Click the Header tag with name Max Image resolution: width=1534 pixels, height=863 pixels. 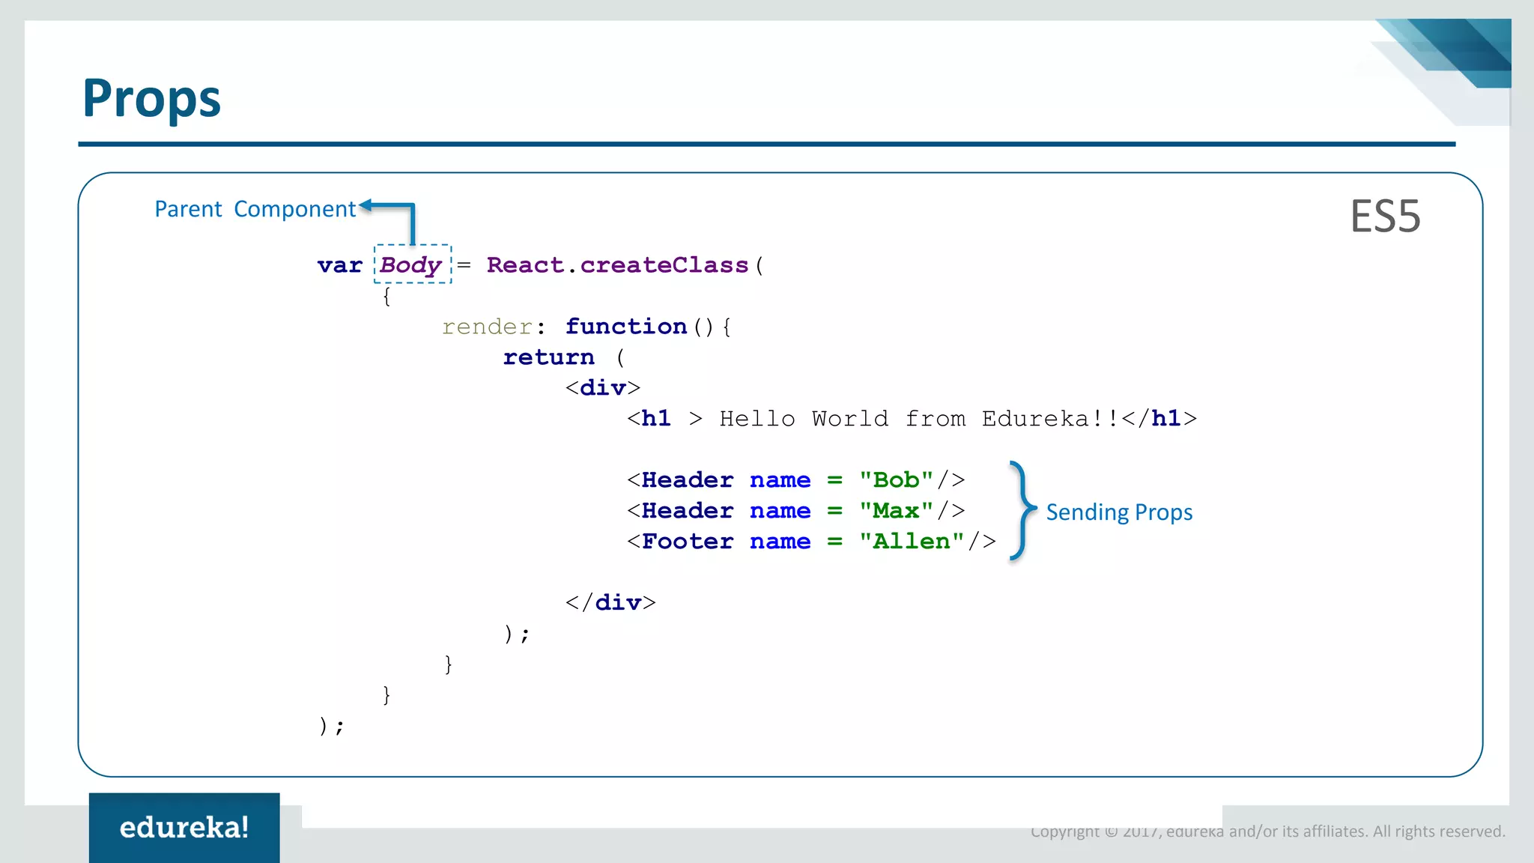[795, 511]
